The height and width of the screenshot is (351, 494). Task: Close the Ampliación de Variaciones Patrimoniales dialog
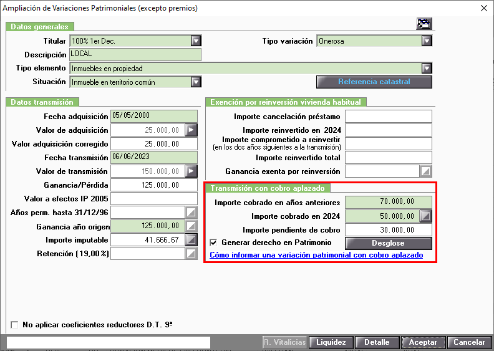click(484, 8)
